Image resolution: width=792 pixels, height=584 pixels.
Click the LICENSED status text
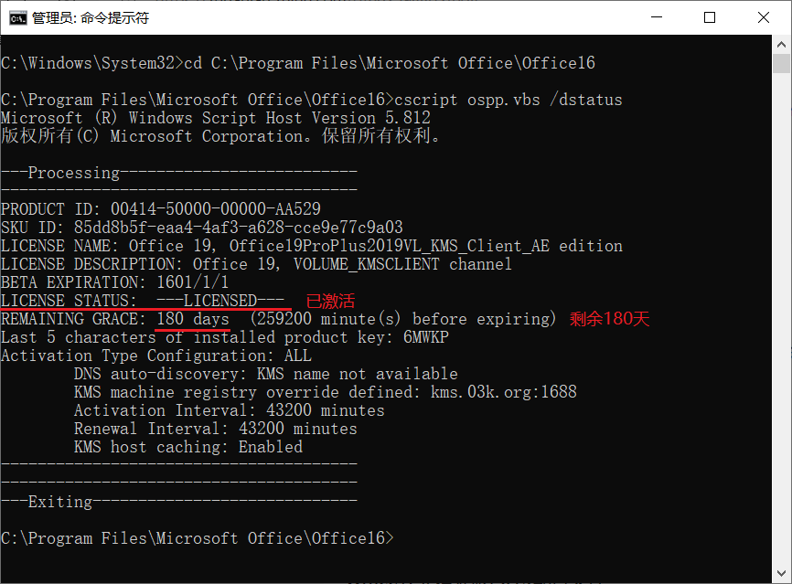tap(220, 301)
